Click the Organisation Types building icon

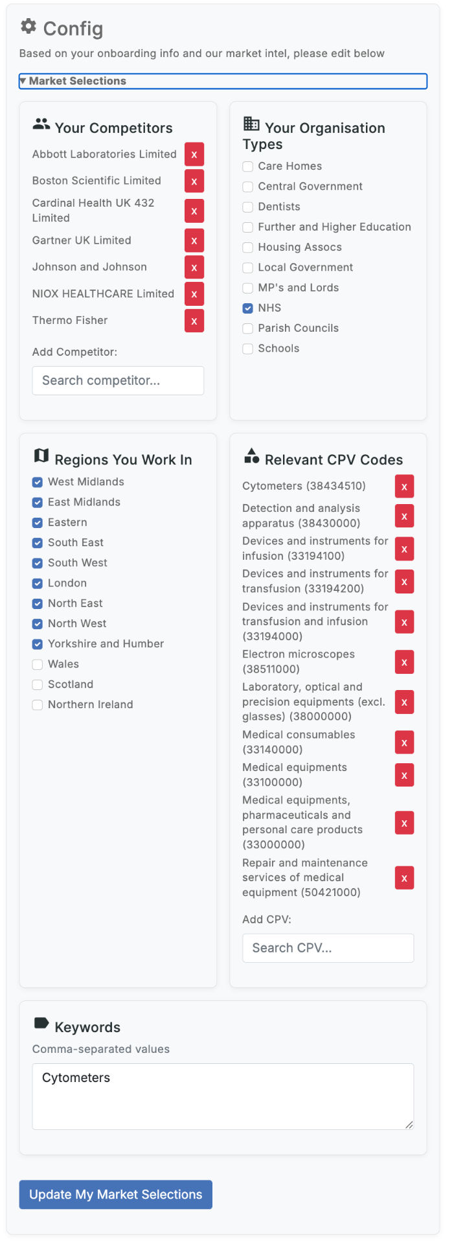click(251, 124)
